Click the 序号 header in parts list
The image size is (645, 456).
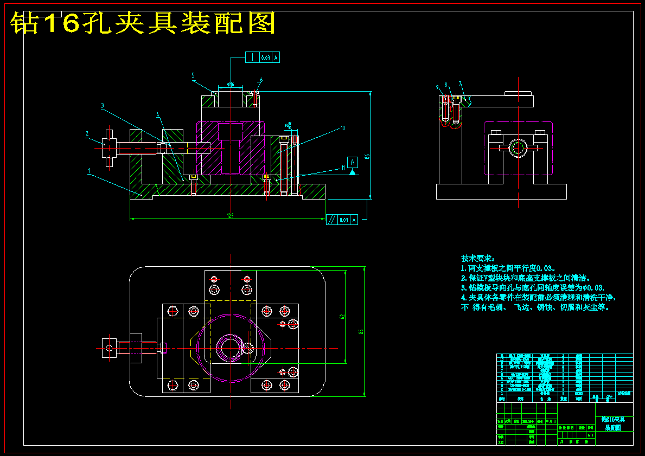(502, 399)
